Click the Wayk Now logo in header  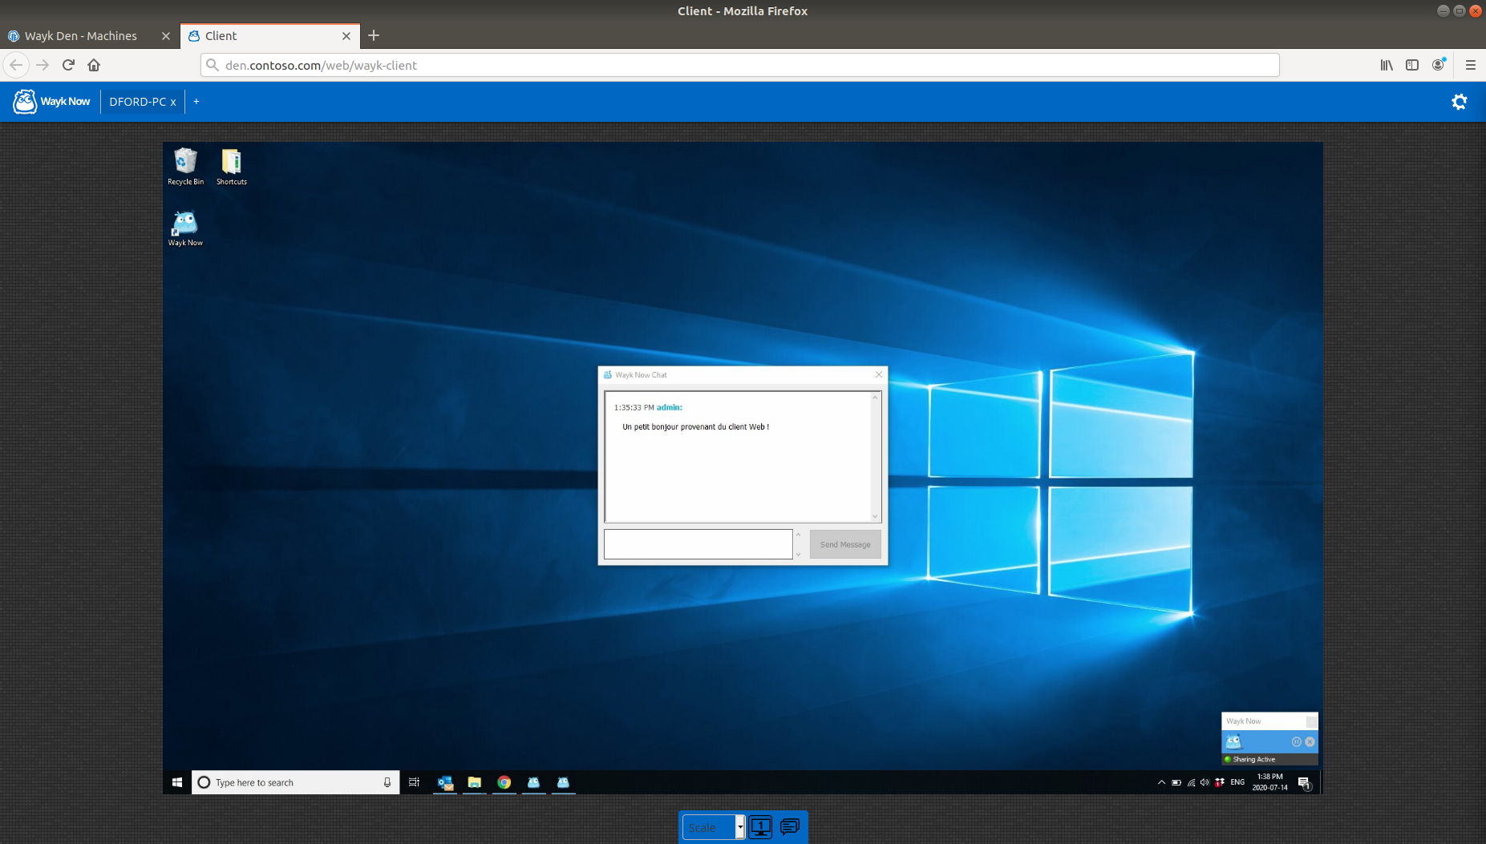click(x=51, y=102)
